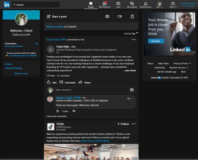Go to the Home tab
The width and height of the screenshot is (198, 160).
click(91, 5)
